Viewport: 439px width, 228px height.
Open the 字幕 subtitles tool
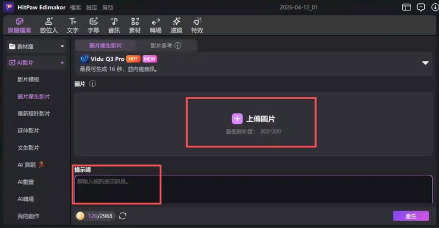[93, 25]
